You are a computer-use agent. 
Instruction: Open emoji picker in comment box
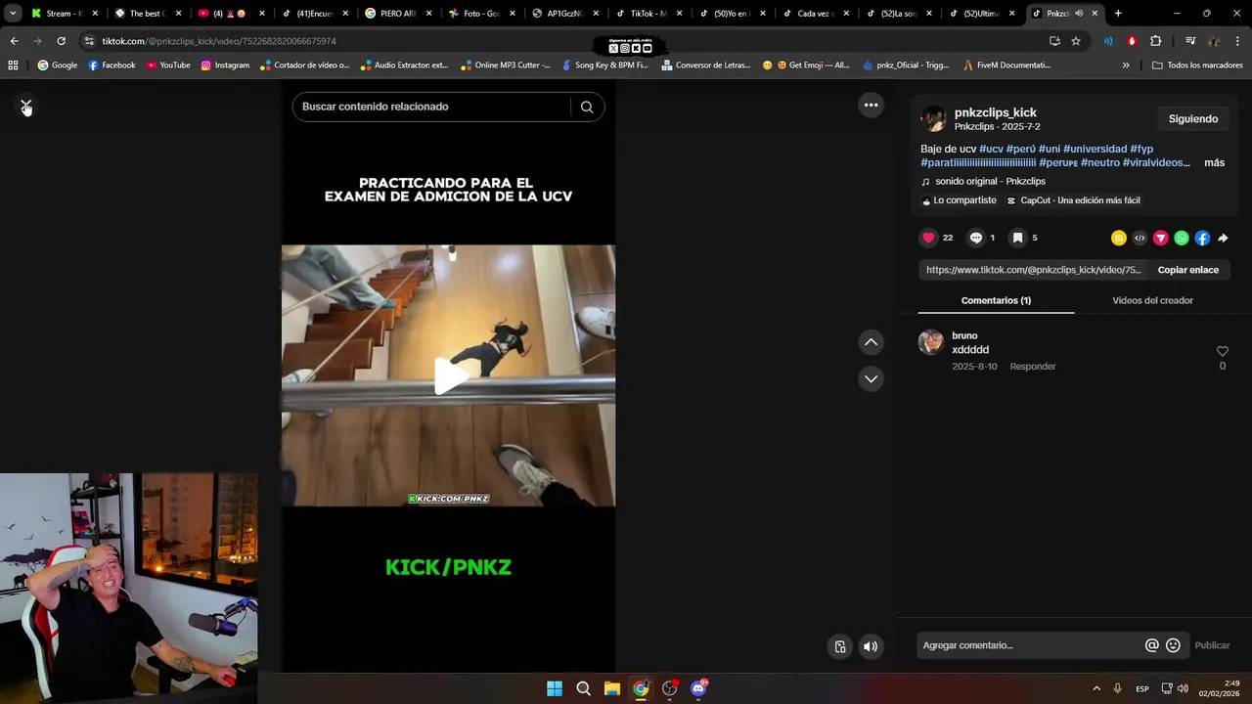(1173, 645)
